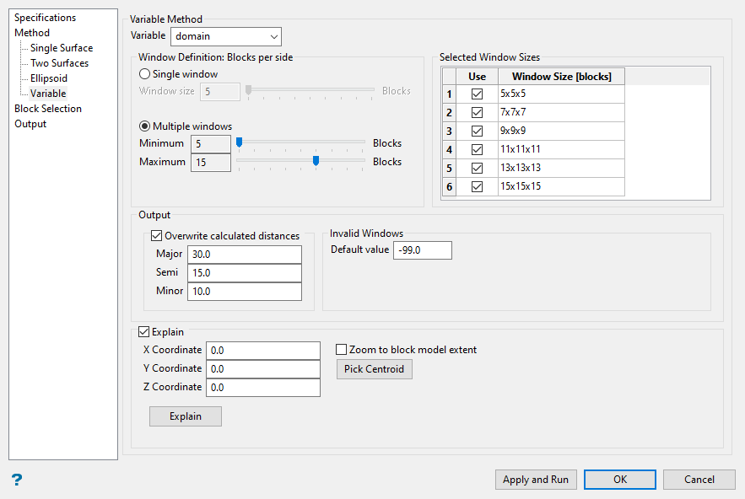Click the Maximum window size slider handle
This screenshot has height=499, width=745.
coord(316,162)
